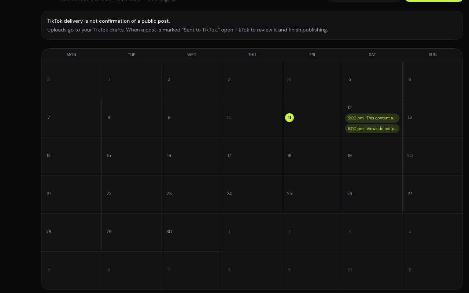Viewport: 469px width, 293px height.
Task: Click the MON column header
Action: pos(71,55)
